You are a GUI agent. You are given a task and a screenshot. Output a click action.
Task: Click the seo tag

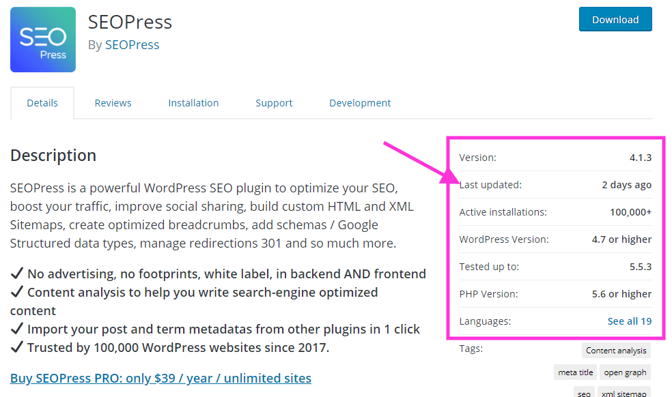pos(584,393)
